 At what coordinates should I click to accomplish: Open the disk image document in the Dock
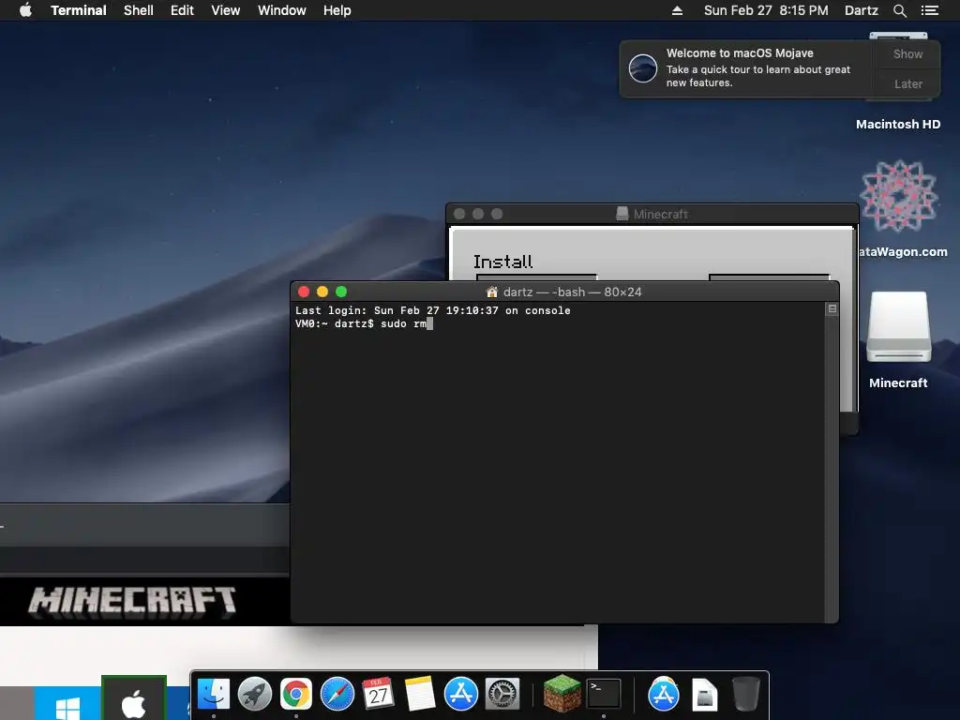[x=704, y=695]
